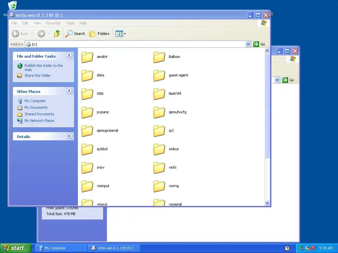Select the viorng folder icon
The image size is (338, 253).
(159, 186)
